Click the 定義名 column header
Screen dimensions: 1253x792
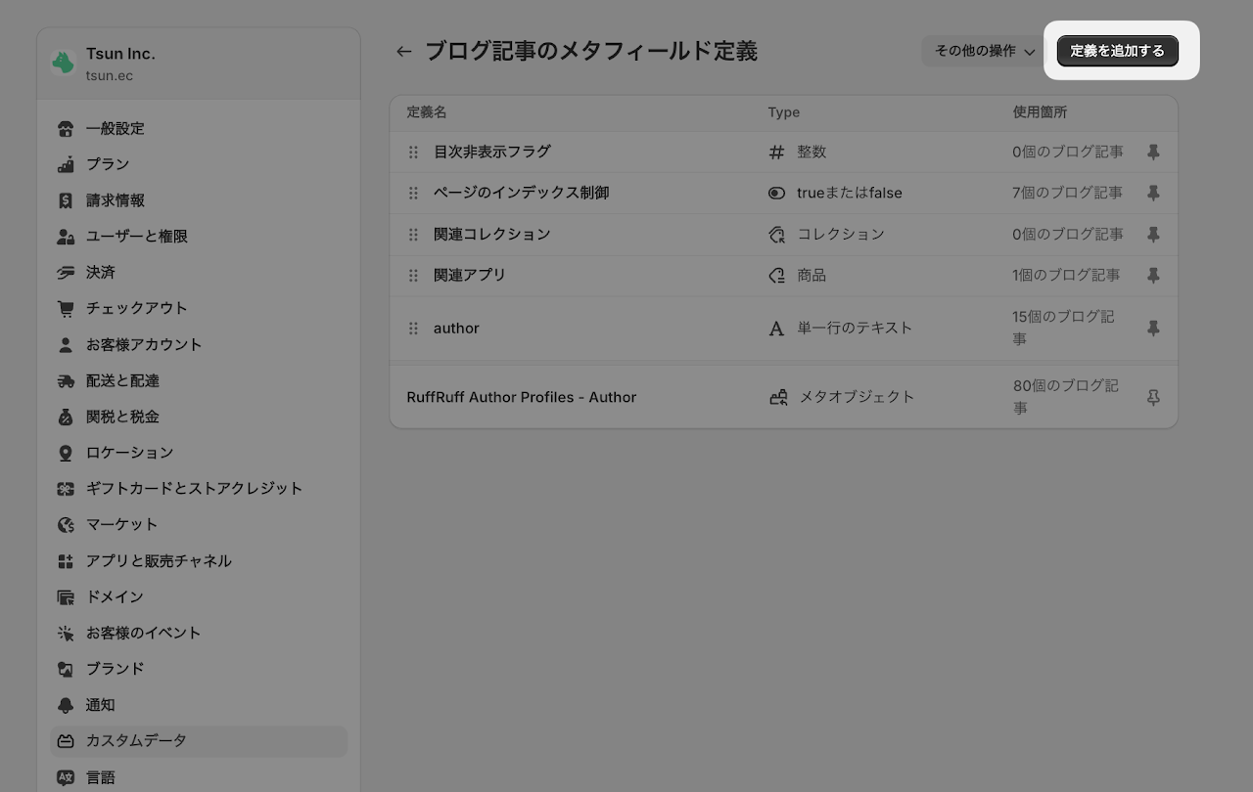[427, 112]
